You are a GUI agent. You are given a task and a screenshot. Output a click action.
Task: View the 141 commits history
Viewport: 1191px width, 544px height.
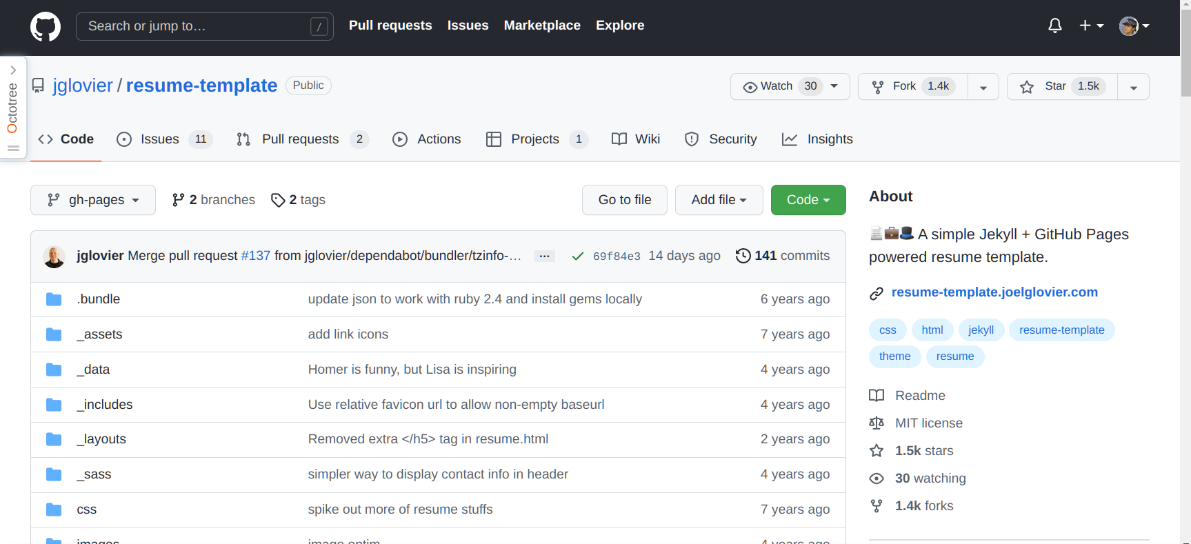point(783,256)
